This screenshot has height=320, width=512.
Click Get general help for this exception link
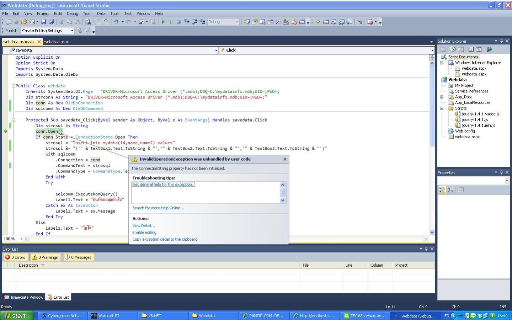pyautogui.click(x=163, y=185)
